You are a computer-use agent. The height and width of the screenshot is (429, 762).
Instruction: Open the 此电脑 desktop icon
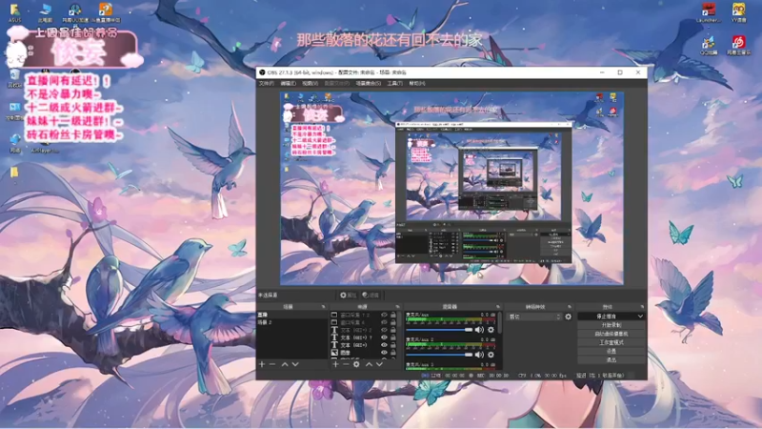tap(45, 13)
